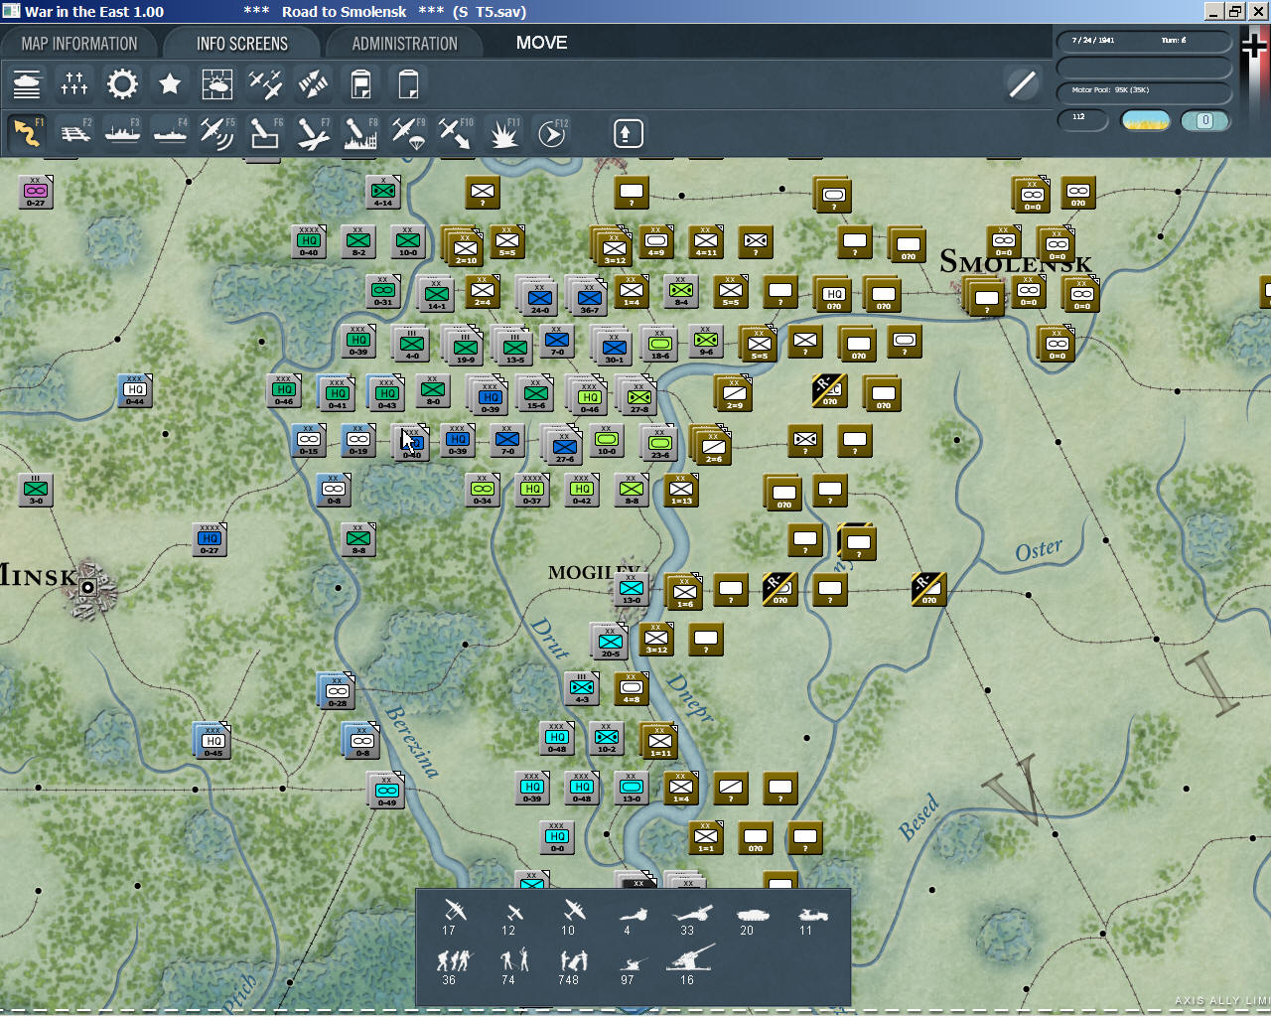Select the F6 bomb unit mode
This screenshot has width=1271, height=1017.
click(265, 133)
